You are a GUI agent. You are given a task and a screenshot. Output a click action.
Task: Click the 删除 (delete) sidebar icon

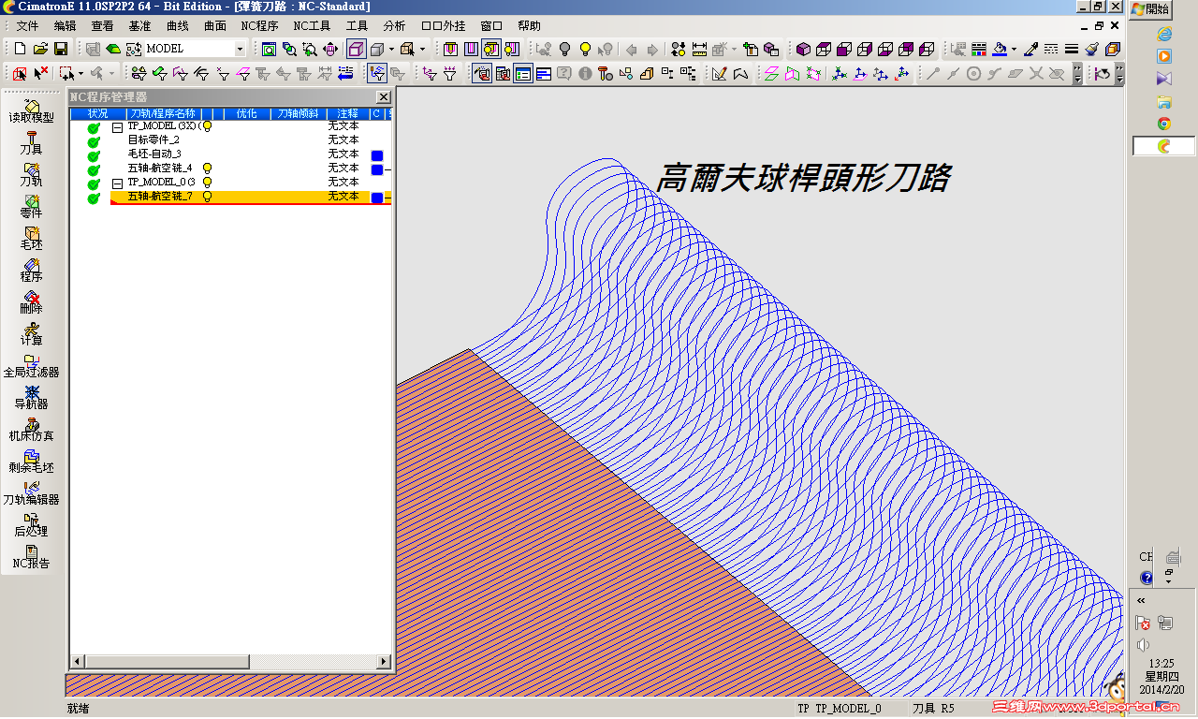click(31, 301)
